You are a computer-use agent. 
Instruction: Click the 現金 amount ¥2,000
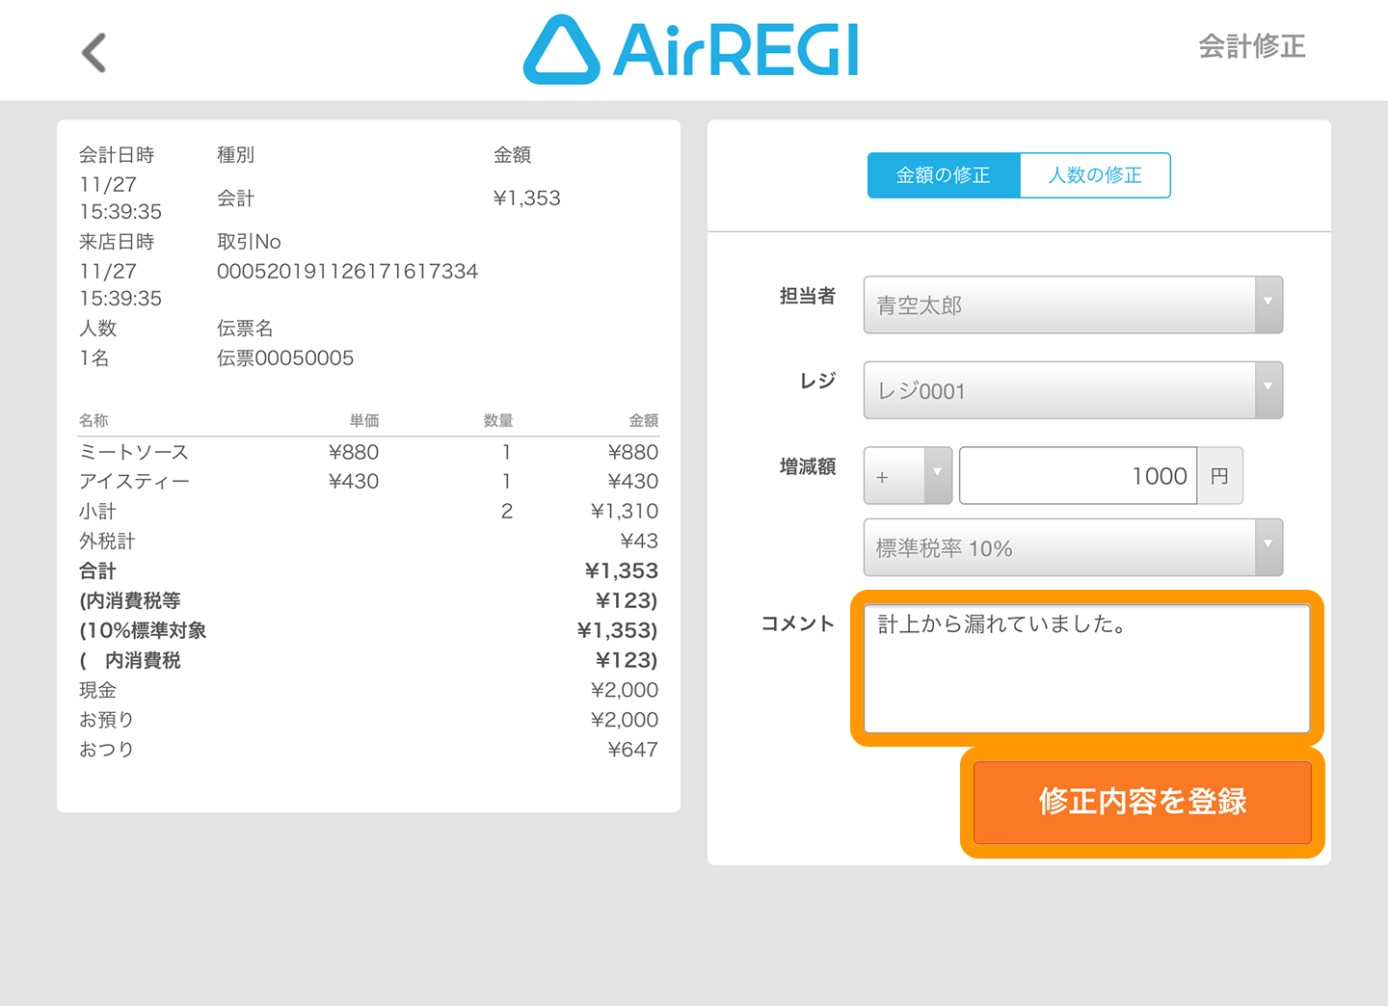625,690
